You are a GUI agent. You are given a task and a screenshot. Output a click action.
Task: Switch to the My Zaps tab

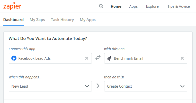(37, 19)
